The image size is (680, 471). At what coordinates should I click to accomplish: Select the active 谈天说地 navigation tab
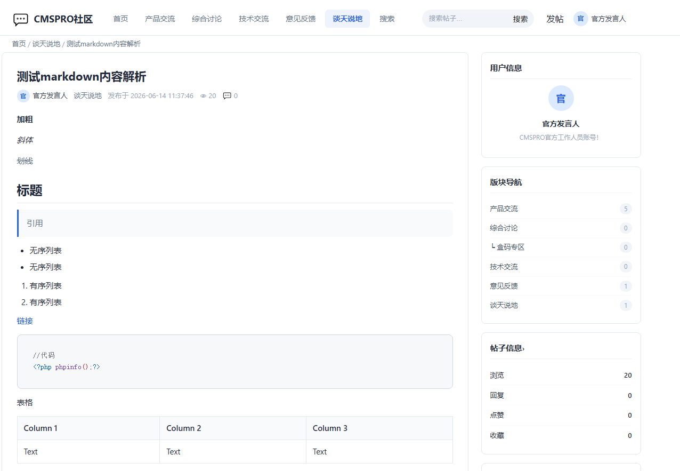point(347,19)
